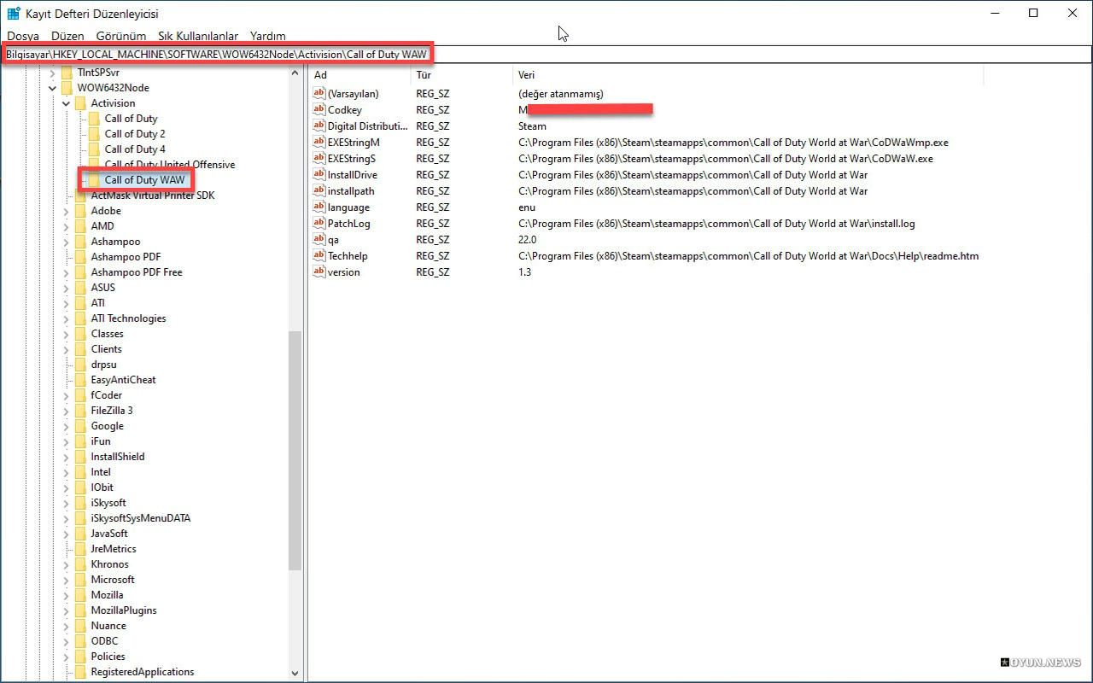Click the Call of Duty folder icon
The width and height of the screenshot is (1093, 683).
tap(94, 119)
